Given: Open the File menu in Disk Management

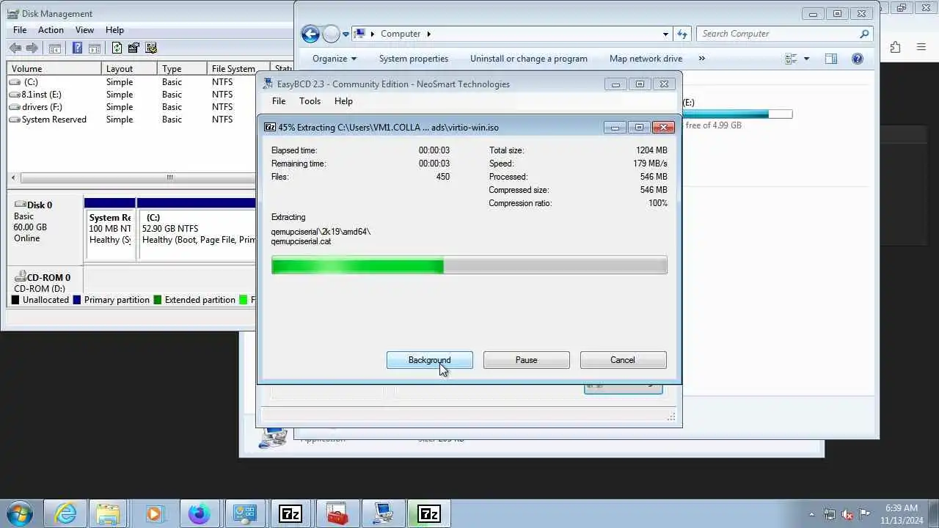Looking at the screenshot, I should (x=20, y=30).
